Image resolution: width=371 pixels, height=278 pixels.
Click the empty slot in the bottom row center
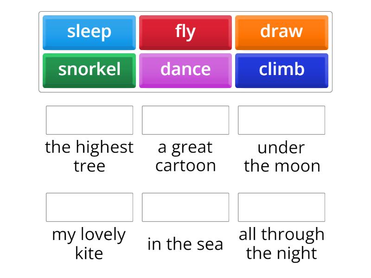(185, 207)
